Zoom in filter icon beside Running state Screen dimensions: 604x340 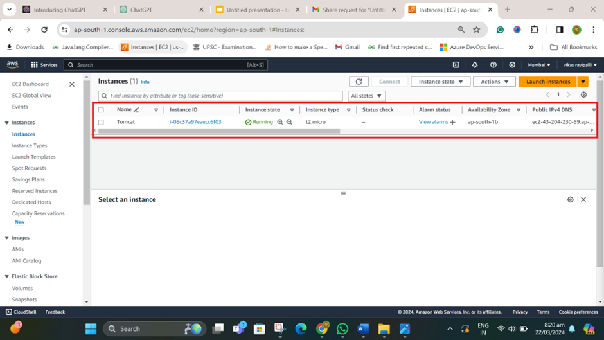click(280, 122)
